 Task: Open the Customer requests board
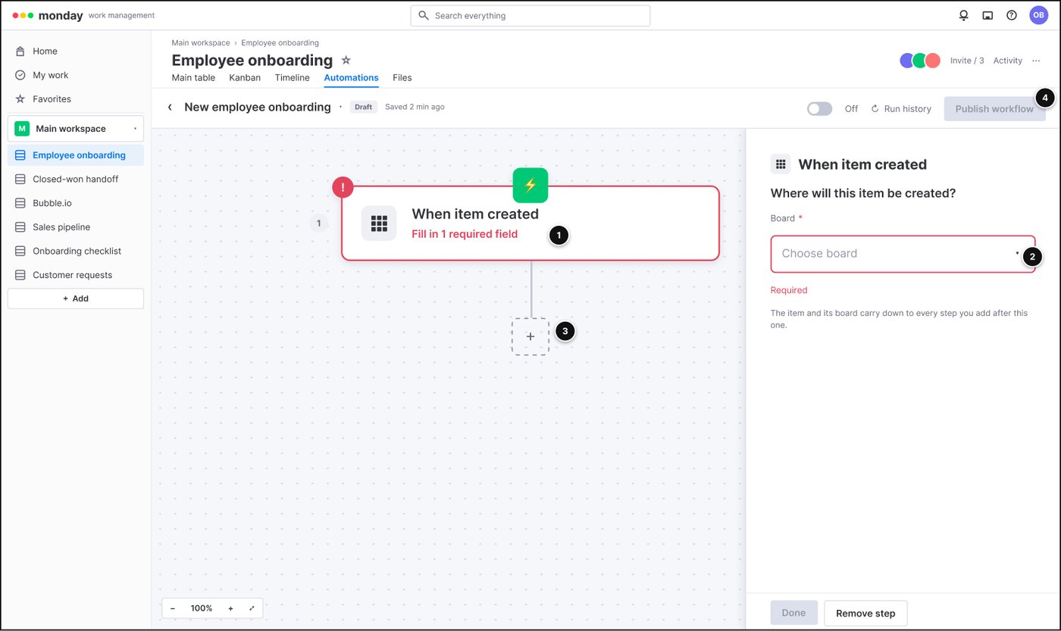pos(76,275)
